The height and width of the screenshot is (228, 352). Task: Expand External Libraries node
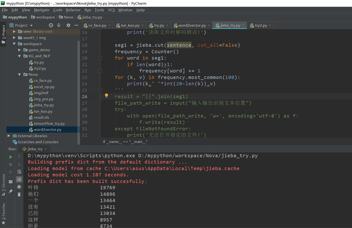(x=9, y=136)
